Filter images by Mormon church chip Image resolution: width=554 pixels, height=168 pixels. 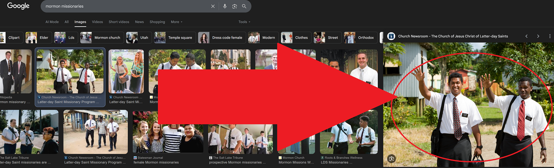(x=102, y=38)
